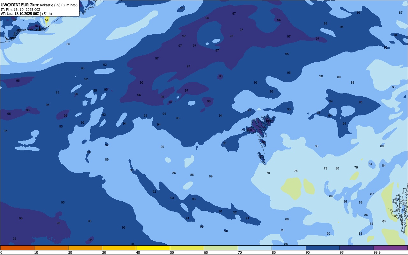Screen dimensions: 408x255
Task: Select the 'IT: Fim. 16. 10. 2025 00Z' line
Action: [x=20, y=10]
